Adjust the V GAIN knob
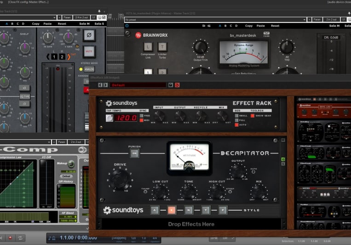Viewport: 351px width, 245px height. [x=68, y=38]
